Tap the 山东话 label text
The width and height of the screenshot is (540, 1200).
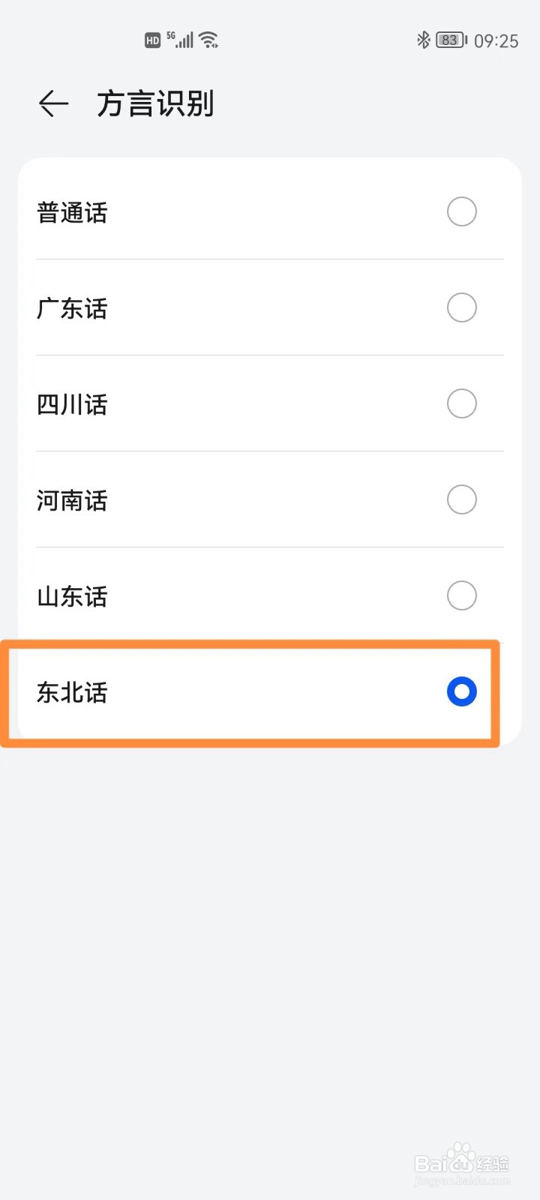[72, 597]
